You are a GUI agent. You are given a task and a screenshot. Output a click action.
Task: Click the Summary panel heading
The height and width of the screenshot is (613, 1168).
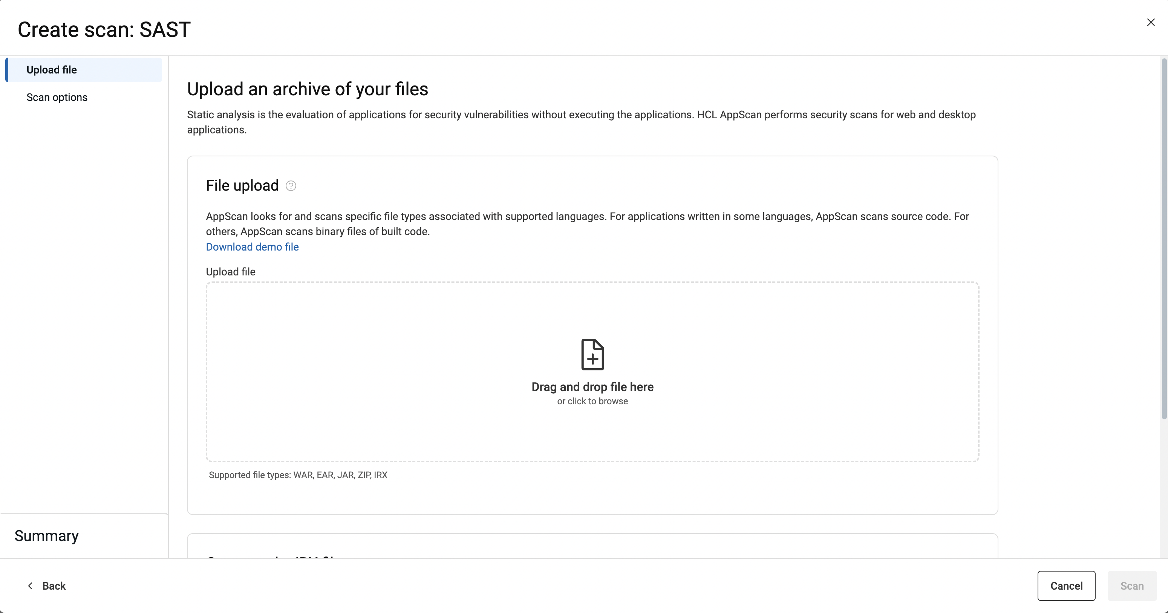click(46, 536)
